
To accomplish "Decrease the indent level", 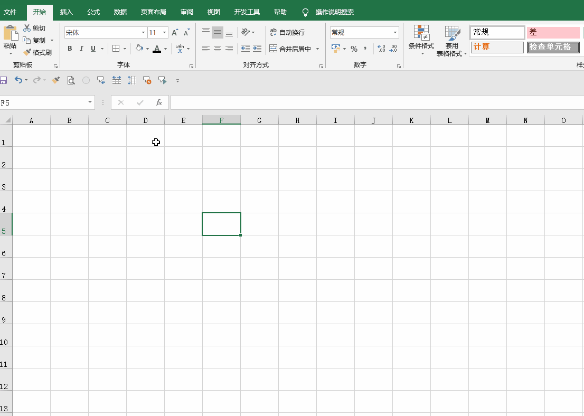I will (246, 49).
